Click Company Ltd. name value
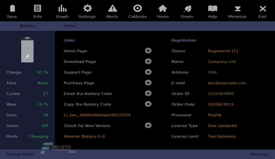The height and width of the screenshot is (159, 275). pos(222,62)
